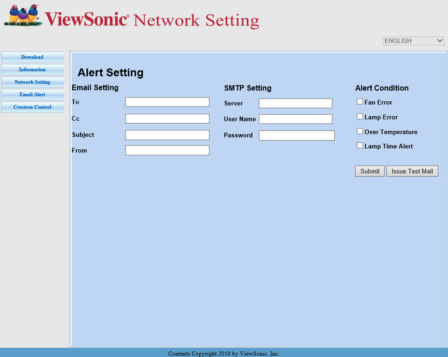This screenshot has width=448, height=357.
Task: Click the Alert Condition heading text
Action: pyautogui.click(x=382, y=88)
